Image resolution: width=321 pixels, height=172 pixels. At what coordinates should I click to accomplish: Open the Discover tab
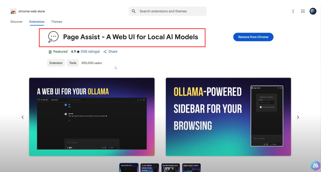16,22
